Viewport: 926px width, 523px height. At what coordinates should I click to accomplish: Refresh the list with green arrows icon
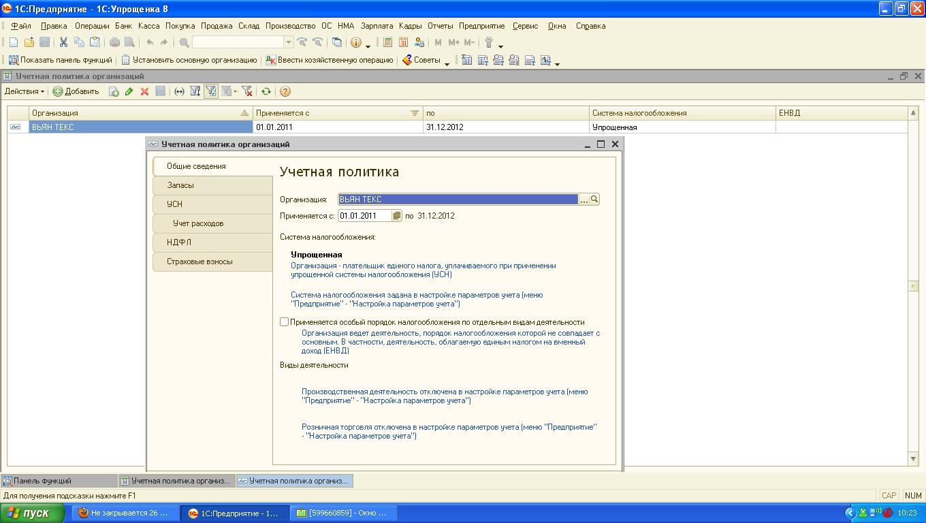coord(266,91)
